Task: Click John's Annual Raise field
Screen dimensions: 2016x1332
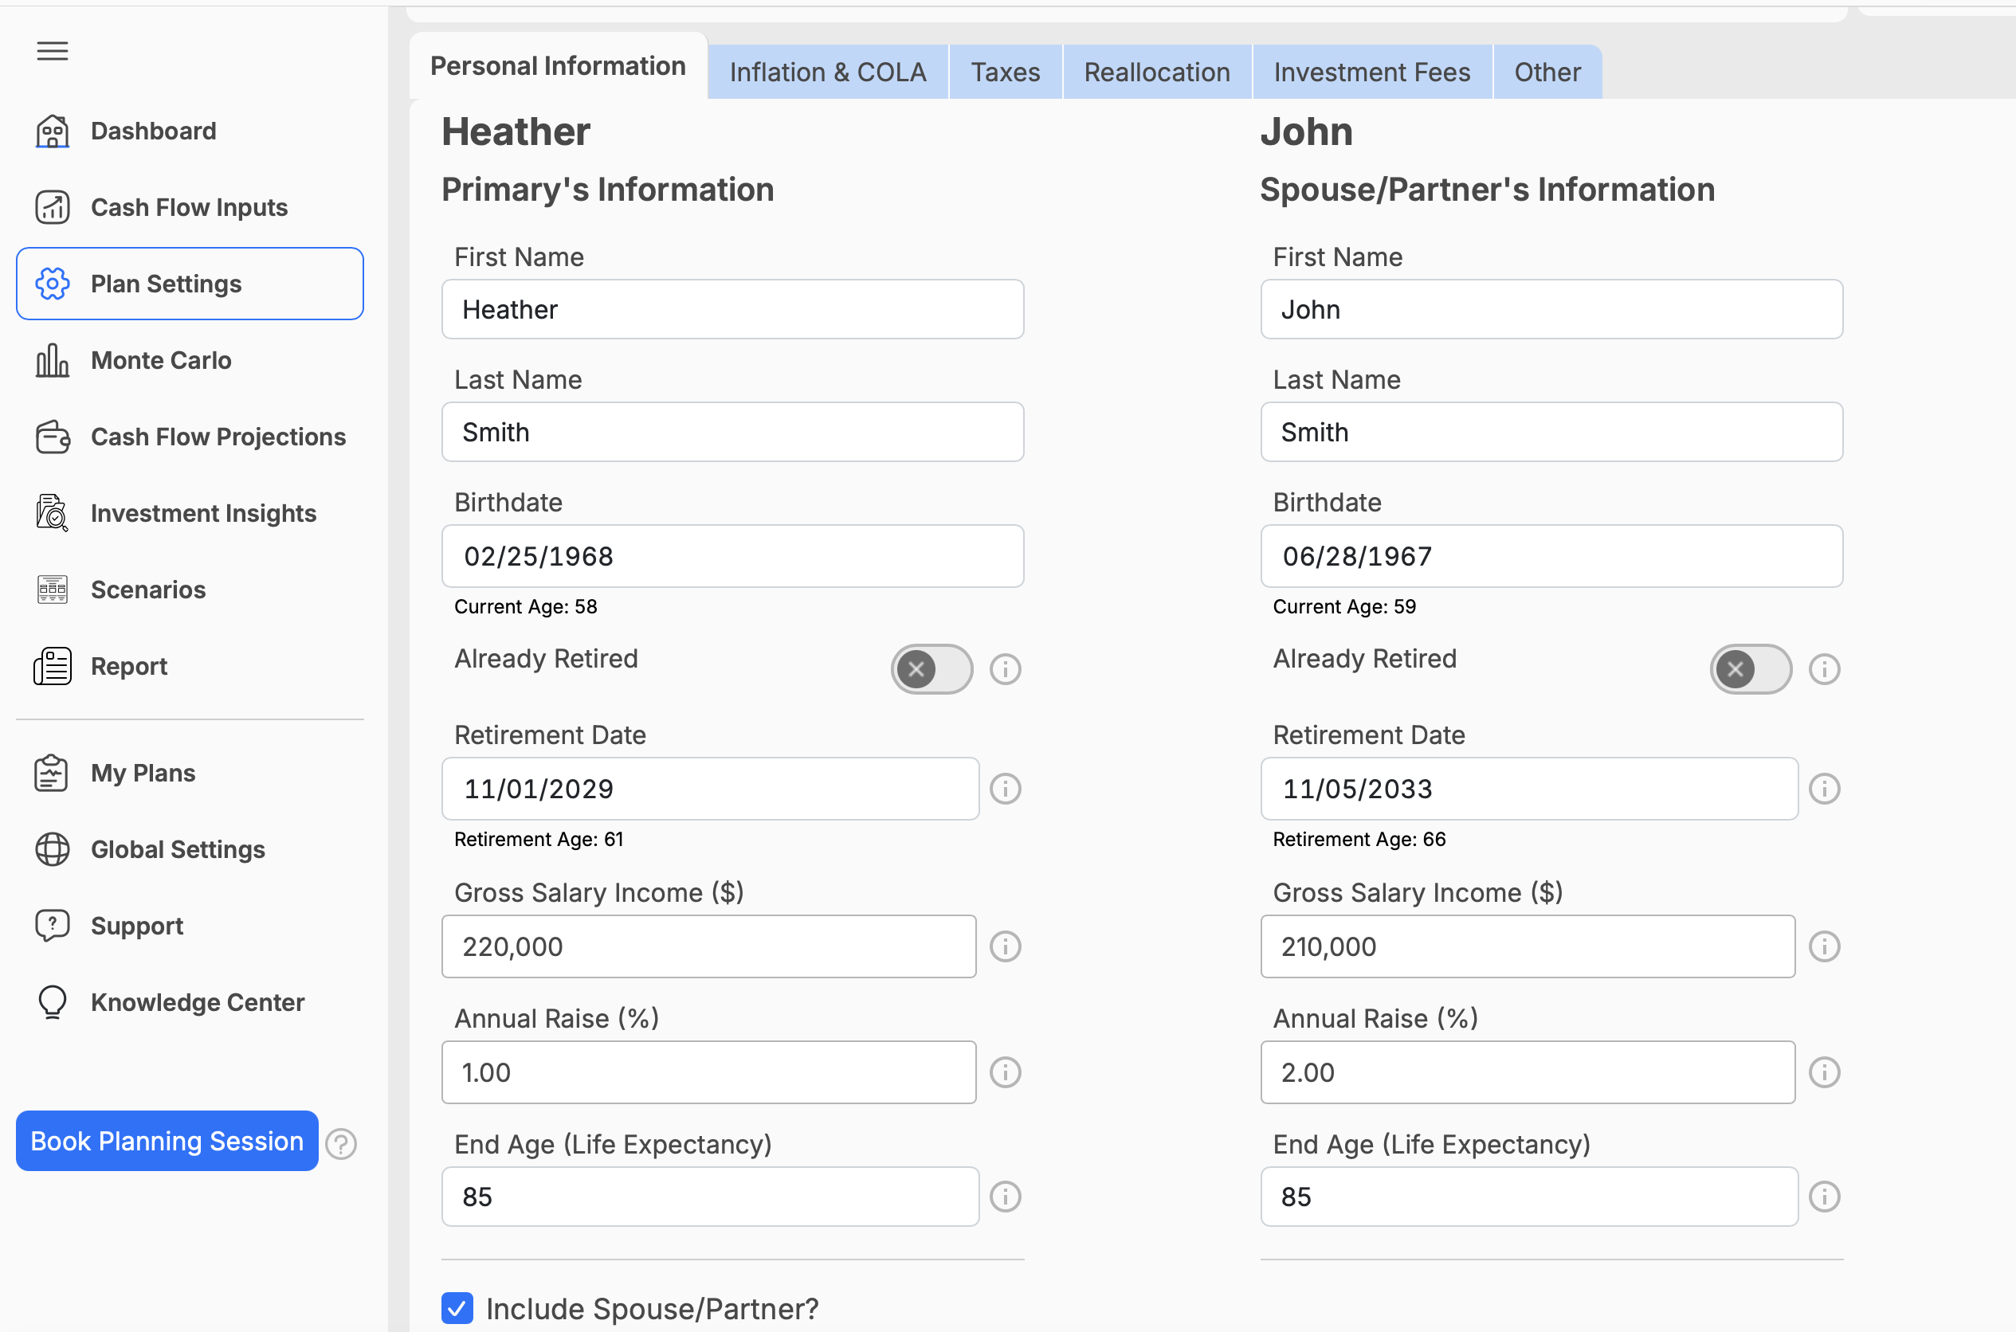Action: [x=1528, y=1073]
